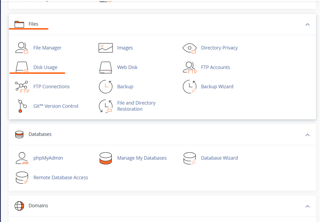The image size is (320, 222).
Task: Click the Remote Database Access icon
Action: (x=22, y=178)
